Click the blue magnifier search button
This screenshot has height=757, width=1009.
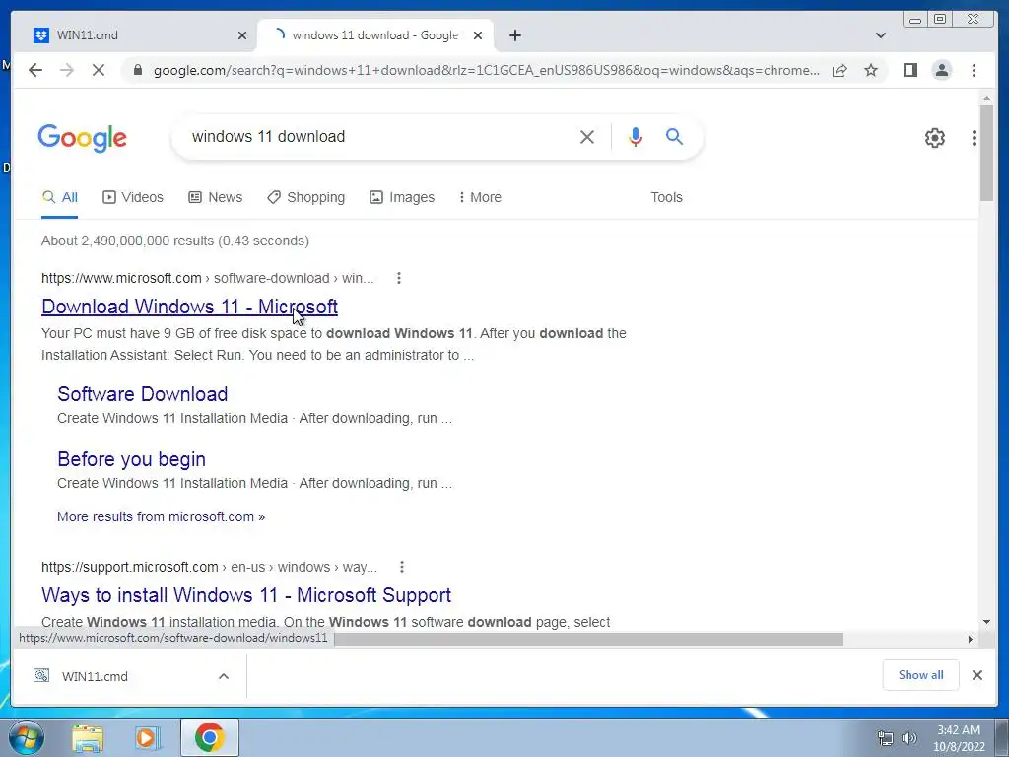pos(674,136)
